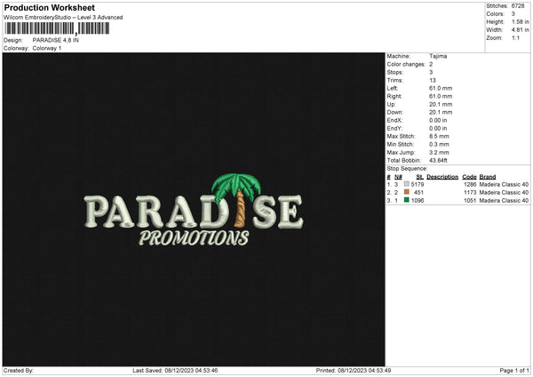Click the barcode under the worksheet title
The image size is (533, 377).
point(57,28)
